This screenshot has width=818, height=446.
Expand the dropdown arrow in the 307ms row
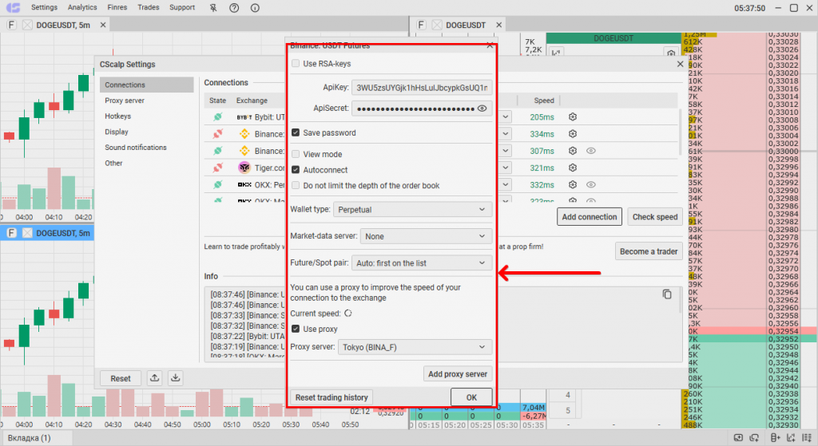(x=505, y=151)
